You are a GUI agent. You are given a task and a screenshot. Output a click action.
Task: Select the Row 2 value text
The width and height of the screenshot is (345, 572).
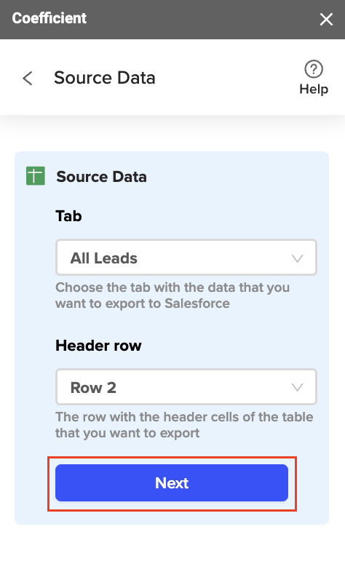93,388
